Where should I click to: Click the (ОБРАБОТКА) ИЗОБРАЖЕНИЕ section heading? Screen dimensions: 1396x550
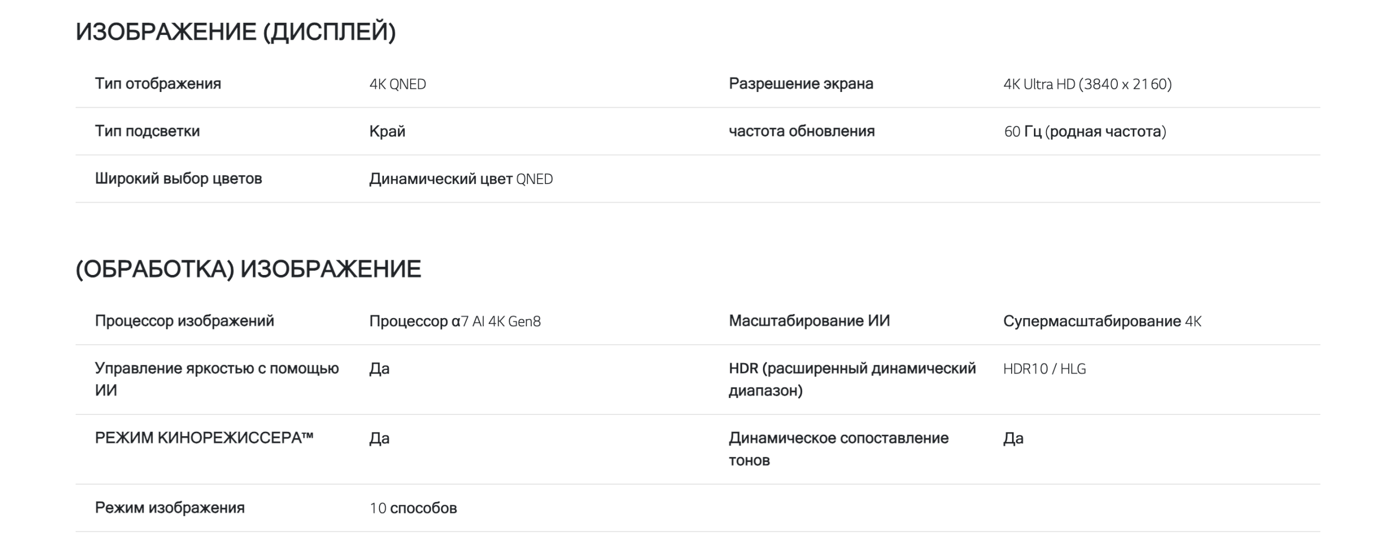(248, 269)
